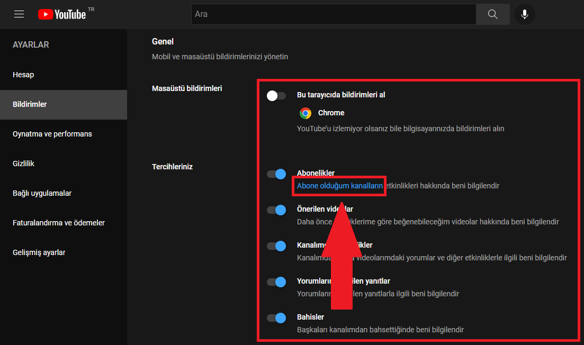The height and width of the screenshot is (345, 584).
Task: Click the 'Abone olduğum kanalların' link
Action: pos(339,186)
